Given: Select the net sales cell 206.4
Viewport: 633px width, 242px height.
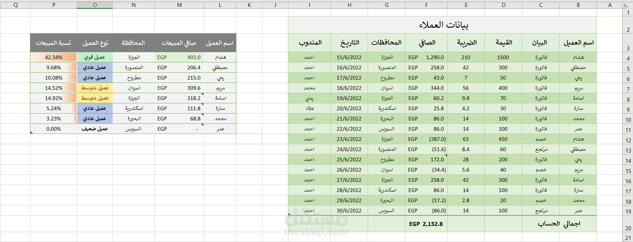Looking at the screenshot, I should [179, 68].
